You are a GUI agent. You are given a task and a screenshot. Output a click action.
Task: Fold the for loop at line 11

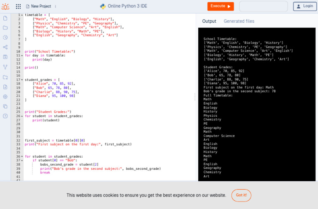click(22, 55)
